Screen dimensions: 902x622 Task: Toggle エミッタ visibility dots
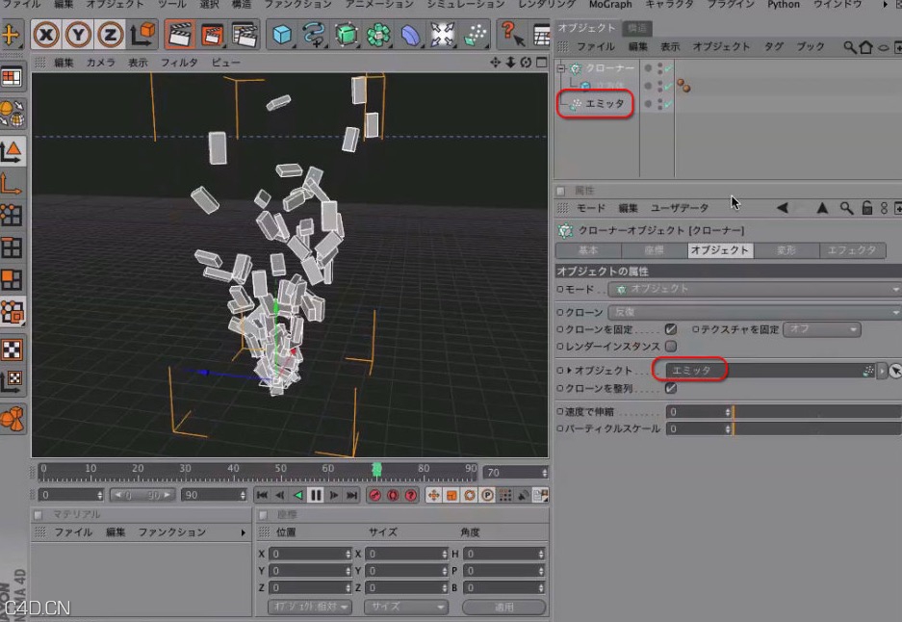coord(659,104)
